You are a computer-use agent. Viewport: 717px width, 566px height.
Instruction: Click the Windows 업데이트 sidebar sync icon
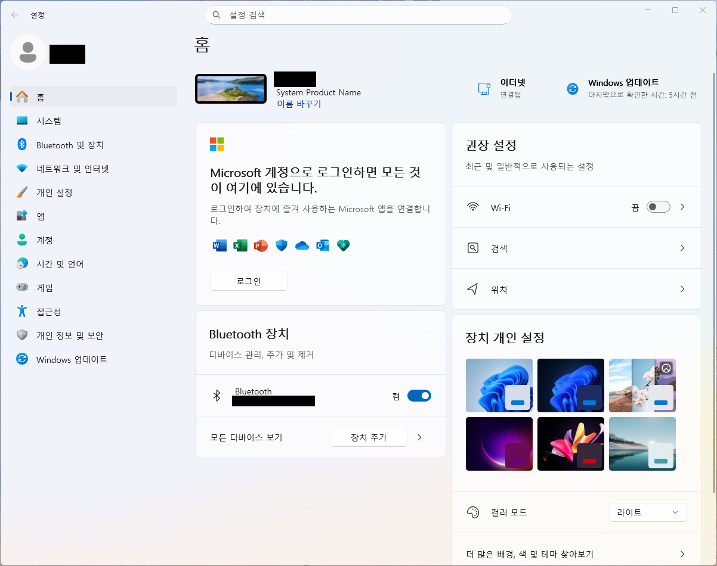click(x=22, y=359)
